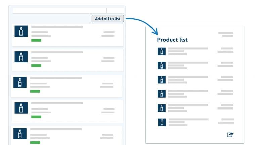Click green tag on third result card
Viewport: 258px width, 145px height.
35,91
